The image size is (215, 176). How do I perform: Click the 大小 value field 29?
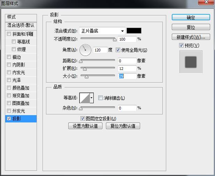tap(127, 76)
